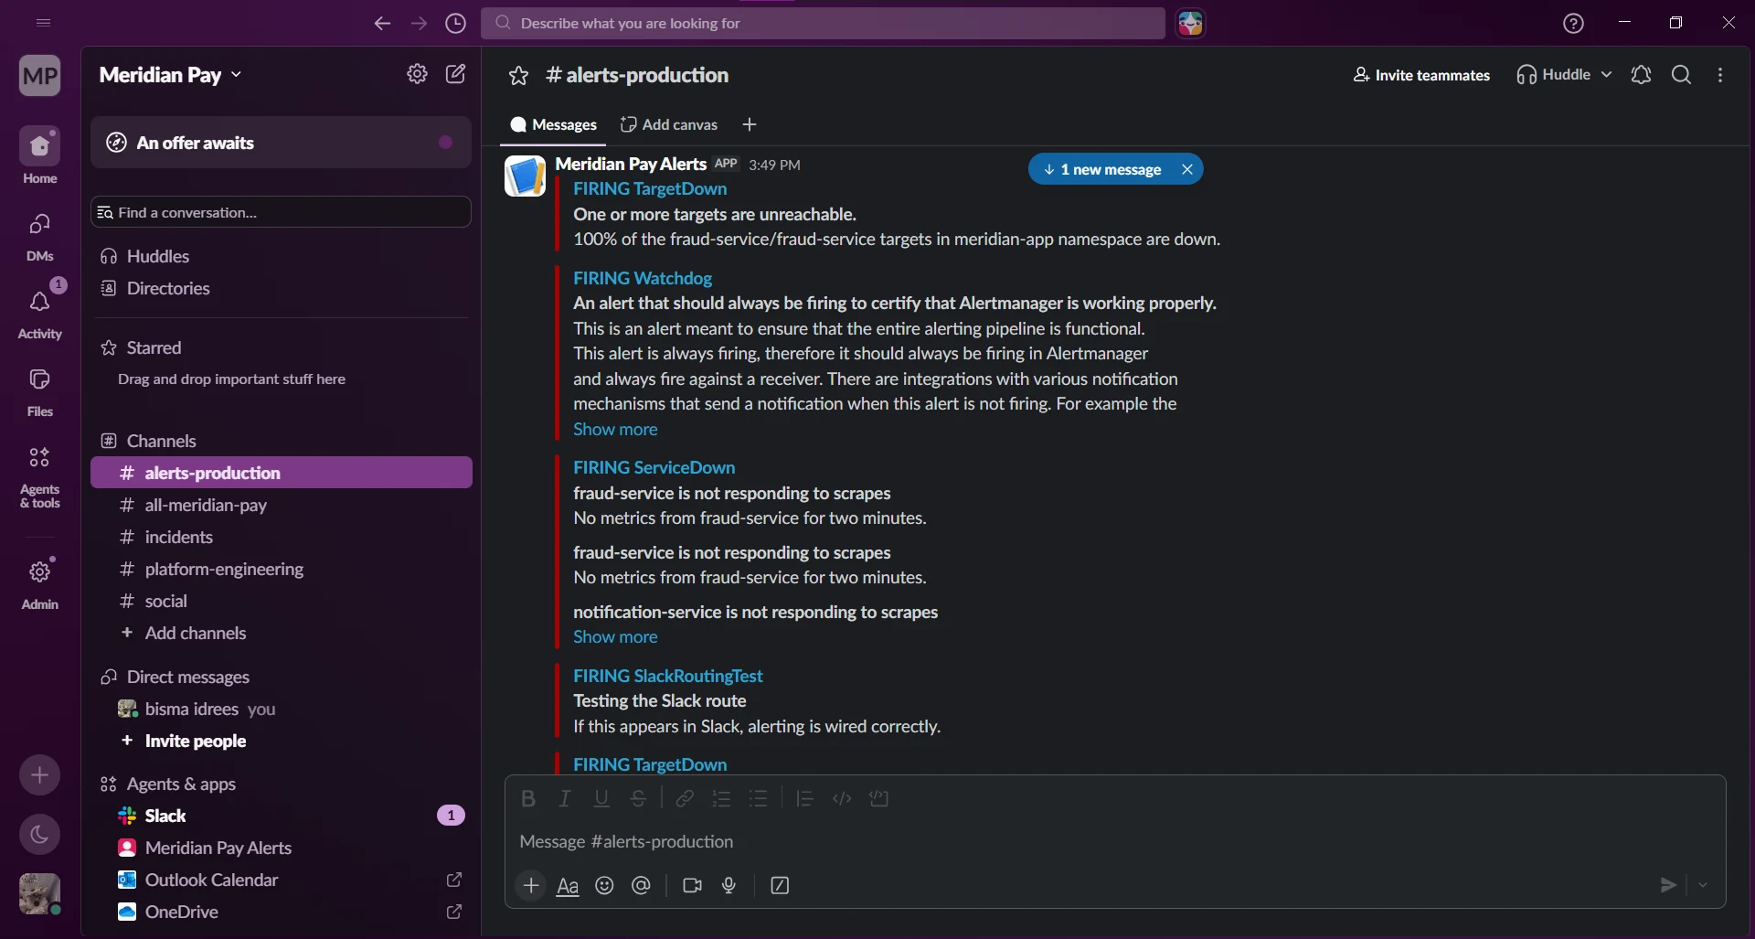
Task: Collapse Direct messages section
Action: click(x=187, y=677)
